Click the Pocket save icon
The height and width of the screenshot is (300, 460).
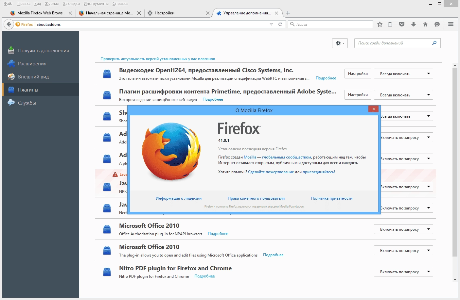[x=402, y=24]
